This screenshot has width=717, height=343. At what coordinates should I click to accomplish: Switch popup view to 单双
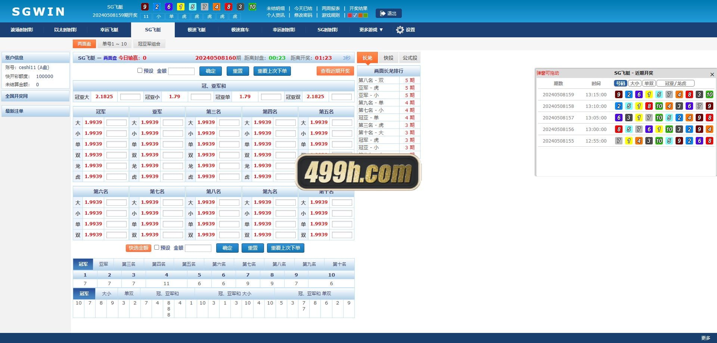click(649, 84)
